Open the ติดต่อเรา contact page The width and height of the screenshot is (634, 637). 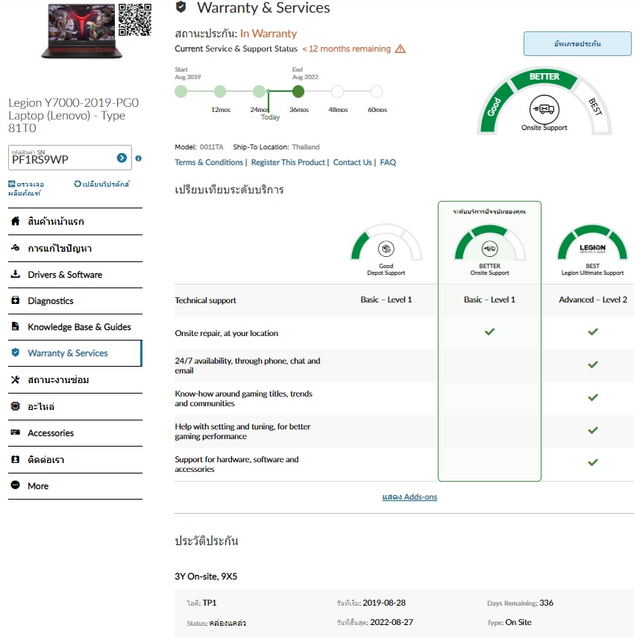75,460
